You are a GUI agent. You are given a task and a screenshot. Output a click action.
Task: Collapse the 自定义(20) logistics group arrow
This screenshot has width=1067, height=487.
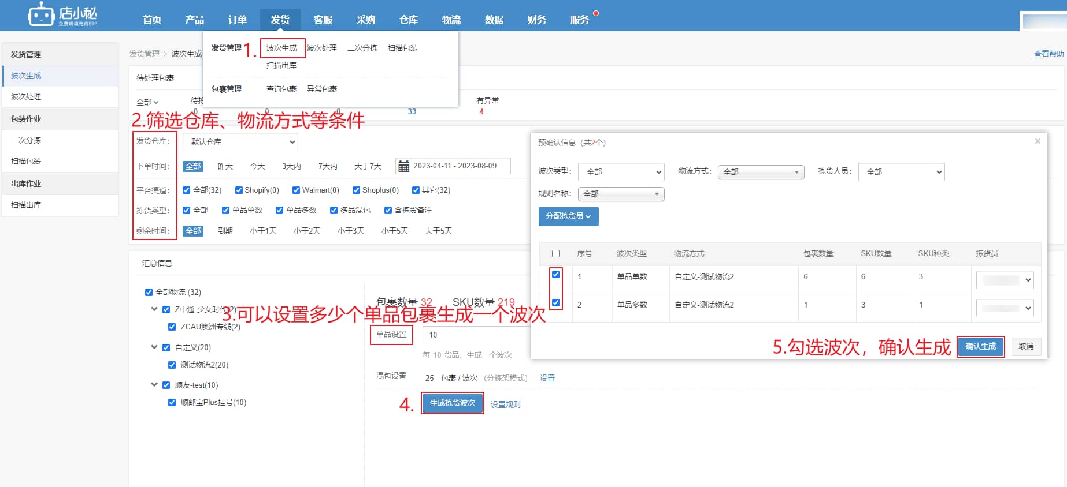pos(154,347)
